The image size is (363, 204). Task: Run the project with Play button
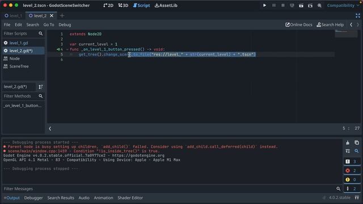[x=264, y=5]
